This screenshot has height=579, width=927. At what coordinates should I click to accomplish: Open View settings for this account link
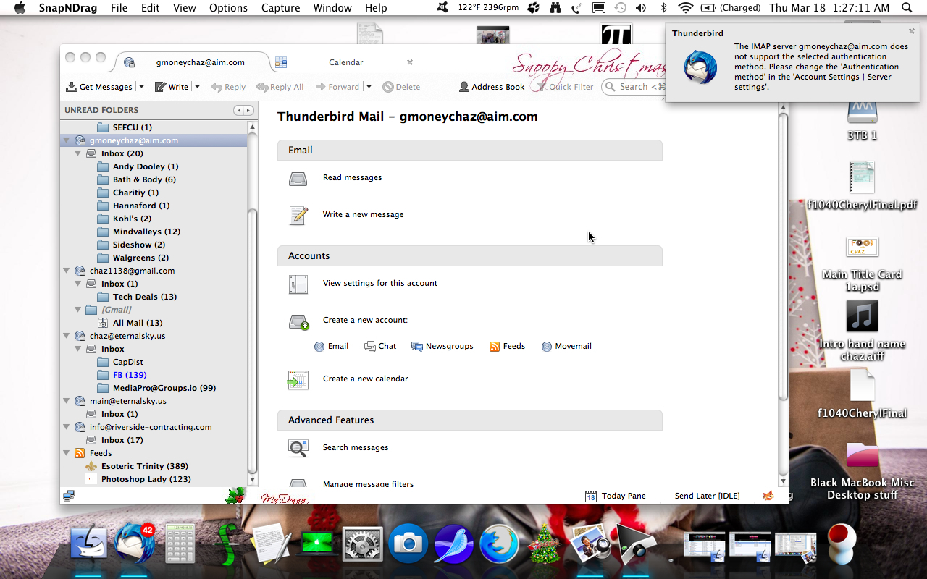[x=380, y=283]
